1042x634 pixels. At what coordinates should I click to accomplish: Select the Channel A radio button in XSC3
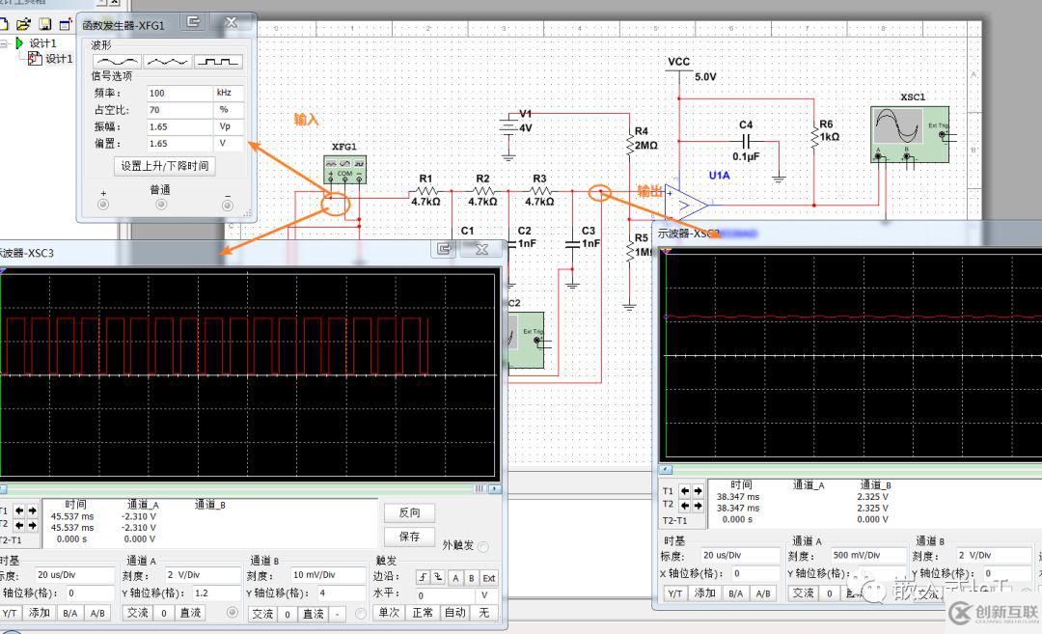pyautogui.click(x=232, y=612)
